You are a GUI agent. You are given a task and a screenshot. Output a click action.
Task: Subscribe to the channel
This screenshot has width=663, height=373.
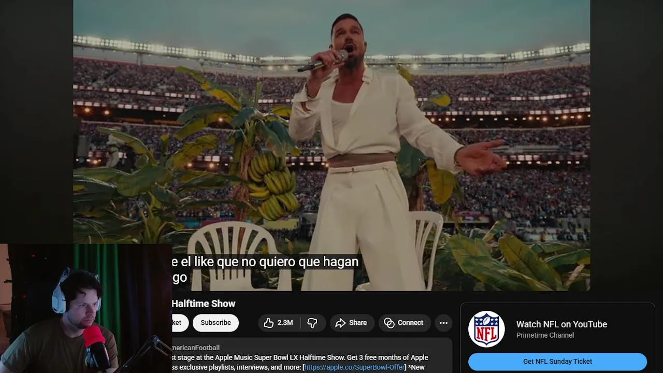tap(215, 323)
